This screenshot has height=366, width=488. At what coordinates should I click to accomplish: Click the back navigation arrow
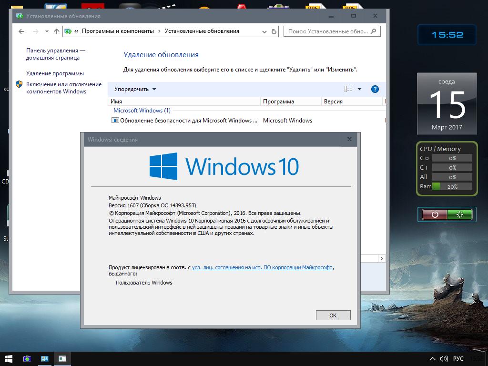pos(21,31)
